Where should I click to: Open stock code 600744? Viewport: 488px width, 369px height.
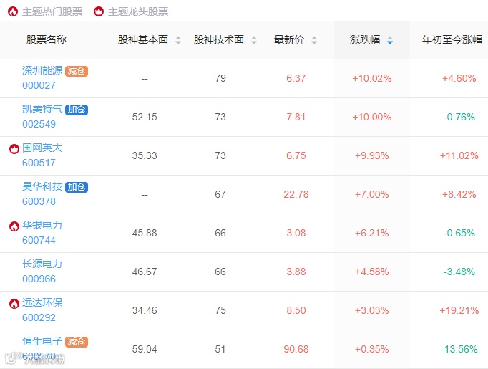[39, 240]
